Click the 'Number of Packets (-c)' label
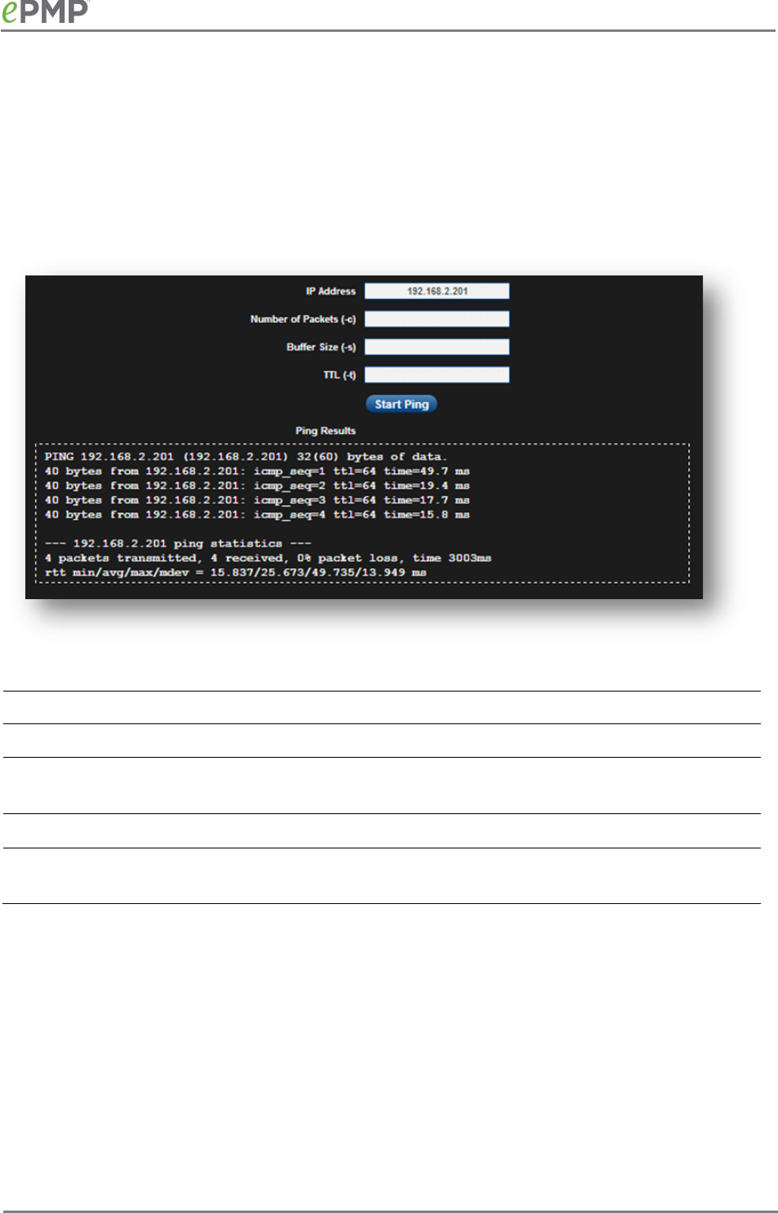The image size is (778, 1213). click(303, 319)
